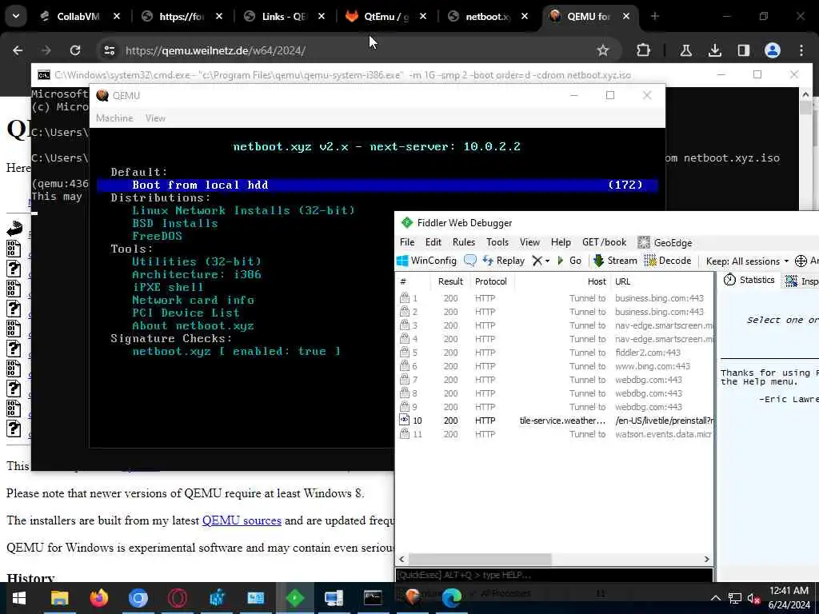
Task: Click GET /book menu in Fiddler
Action: [x=604, y=242]
